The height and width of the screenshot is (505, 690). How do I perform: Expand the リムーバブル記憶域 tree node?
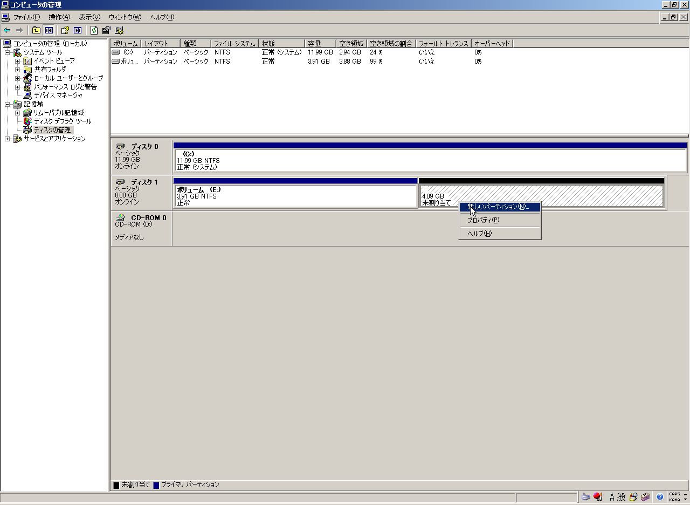[x=17, y=113]
